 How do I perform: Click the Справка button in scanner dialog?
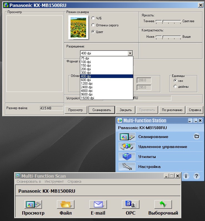[195, 110]
